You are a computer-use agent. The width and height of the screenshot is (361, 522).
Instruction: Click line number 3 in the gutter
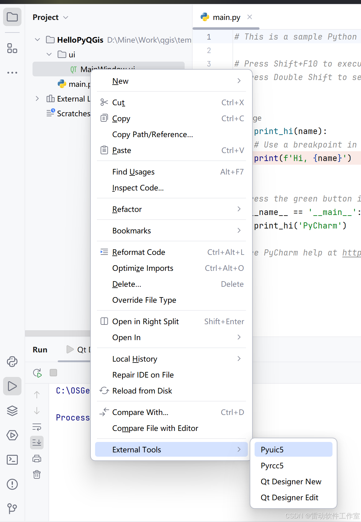[209, 64]
